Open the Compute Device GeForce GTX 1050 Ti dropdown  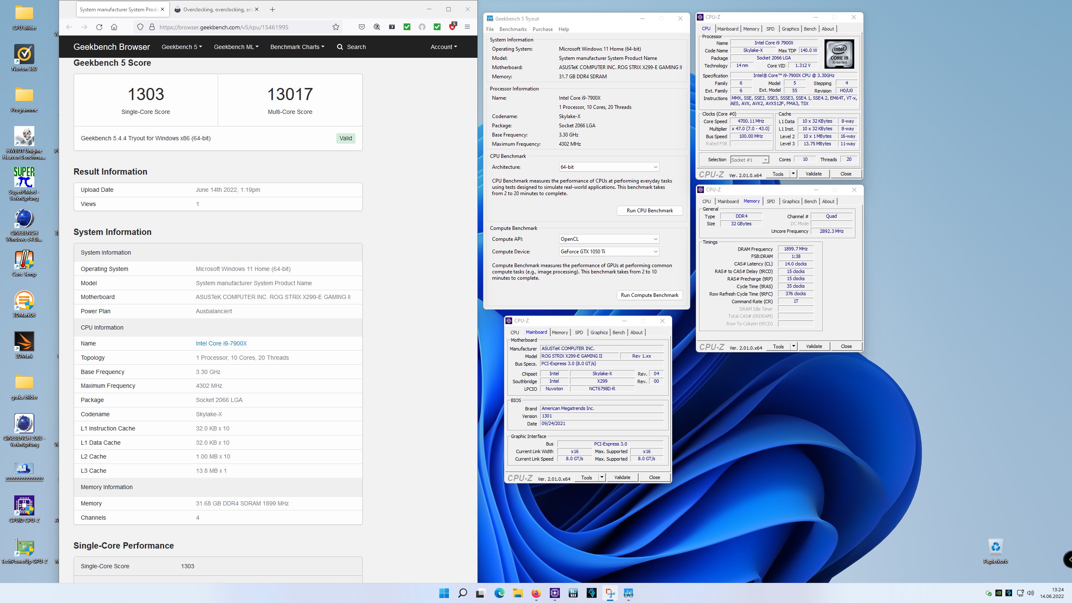pos(609,252)
